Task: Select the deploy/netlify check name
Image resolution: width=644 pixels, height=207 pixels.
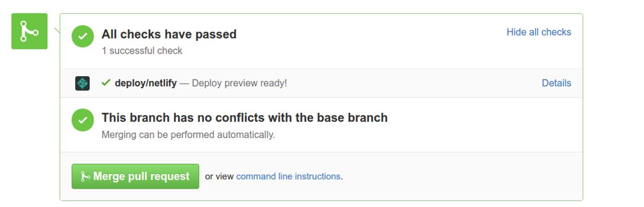Action: click(146, 83)
